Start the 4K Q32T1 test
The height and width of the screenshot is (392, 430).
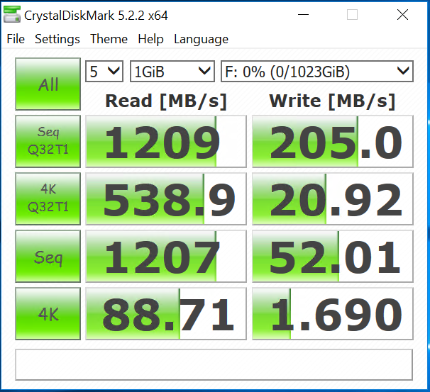click(x=48, y=198)
